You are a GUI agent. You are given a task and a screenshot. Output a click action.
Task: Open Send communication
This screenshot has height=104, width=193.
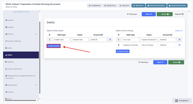[x=156, y=5]
